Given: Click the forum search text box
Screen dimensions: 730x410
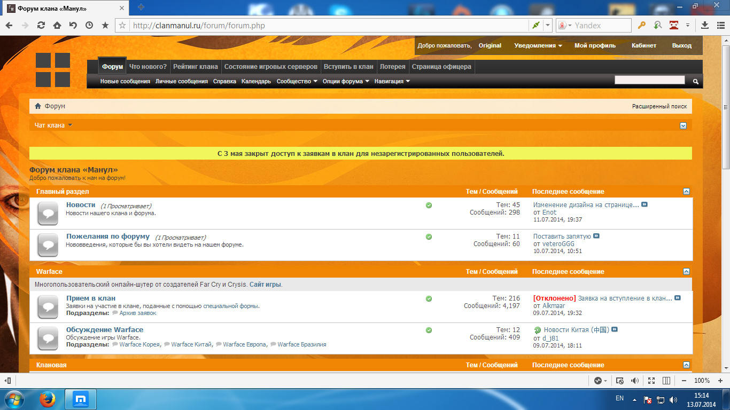Looking at the screenshot, I should coord(649,80).
